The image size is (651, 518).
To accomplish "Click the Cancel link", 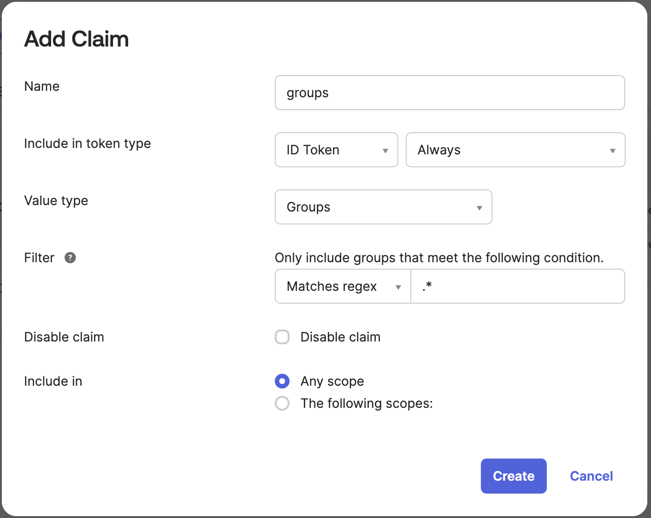I will (591, 476).
